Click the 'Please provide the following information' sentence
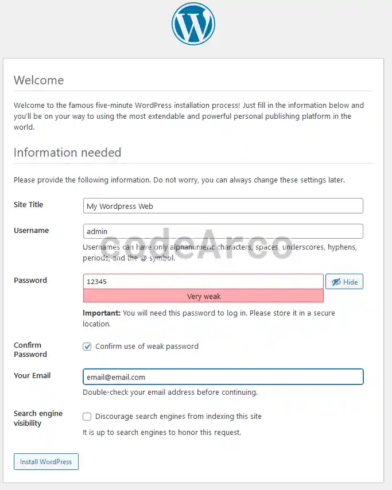This screenshot has width=392, height=490. click(x=180, y=180)
